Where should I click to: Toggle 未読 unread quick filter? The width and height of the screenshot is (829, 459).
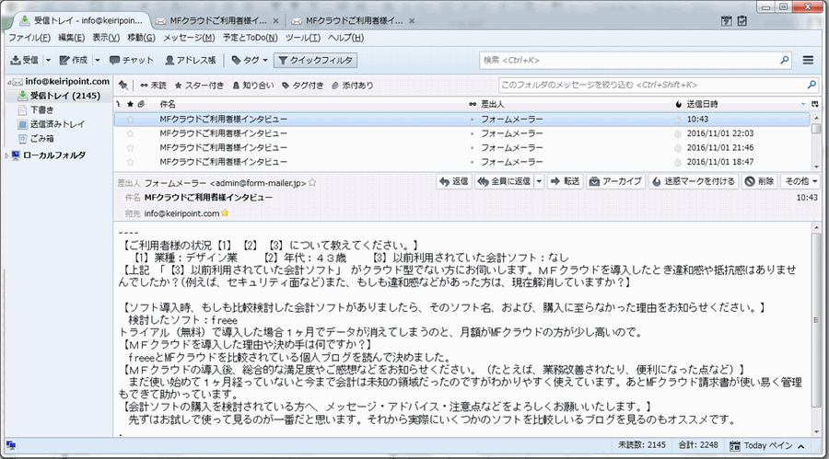coord(153,85)
